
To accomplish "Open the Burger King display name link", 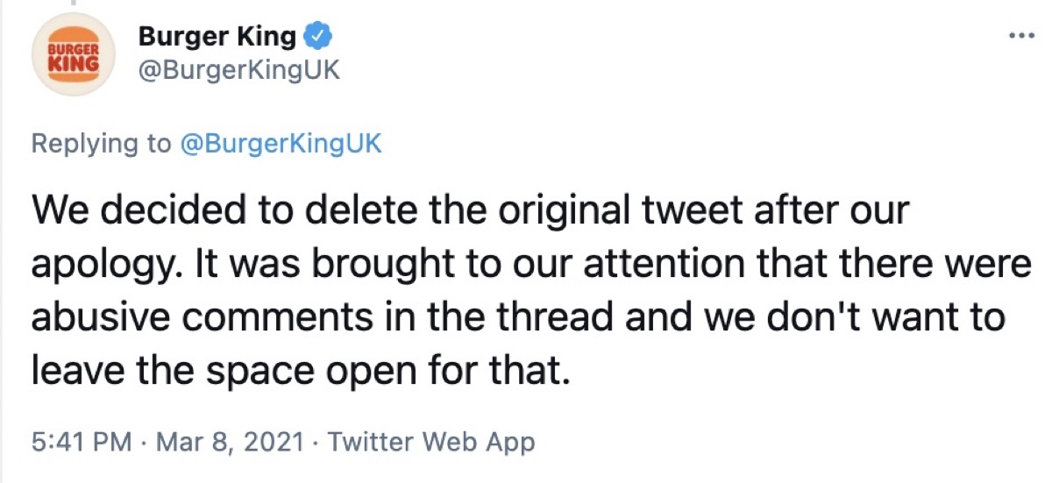I will (217, 38).
